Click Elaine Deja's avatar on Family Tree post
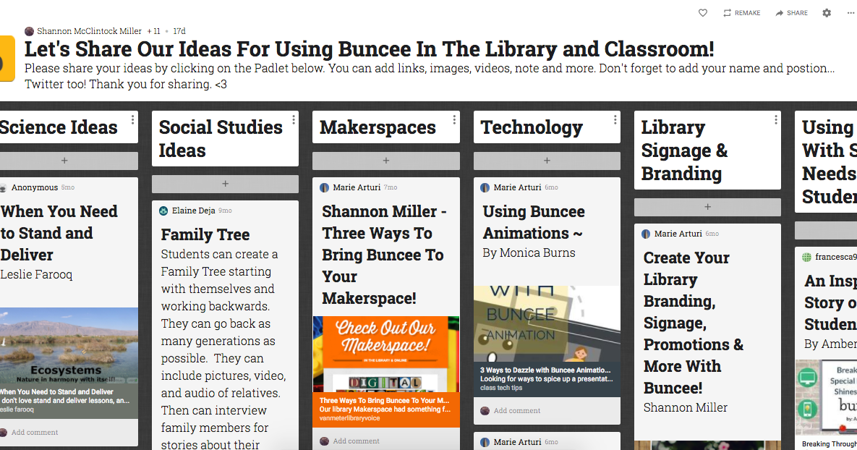The width and height of the screenshot is (857, 450). click(164, 210)
